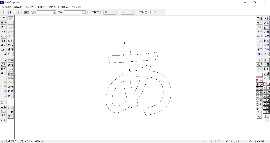Open the 作図(D) menu
Screen dimensions: 270x143
click(x=41, y=7)
